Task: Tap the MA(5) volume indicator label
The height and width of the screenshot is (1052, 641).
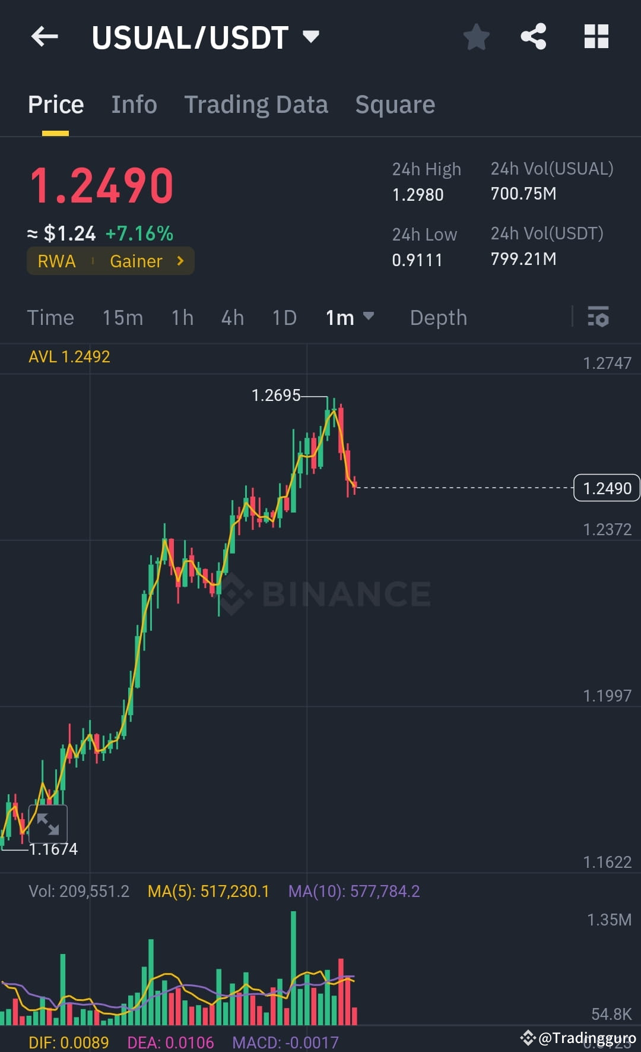Action: pos(209,891)
